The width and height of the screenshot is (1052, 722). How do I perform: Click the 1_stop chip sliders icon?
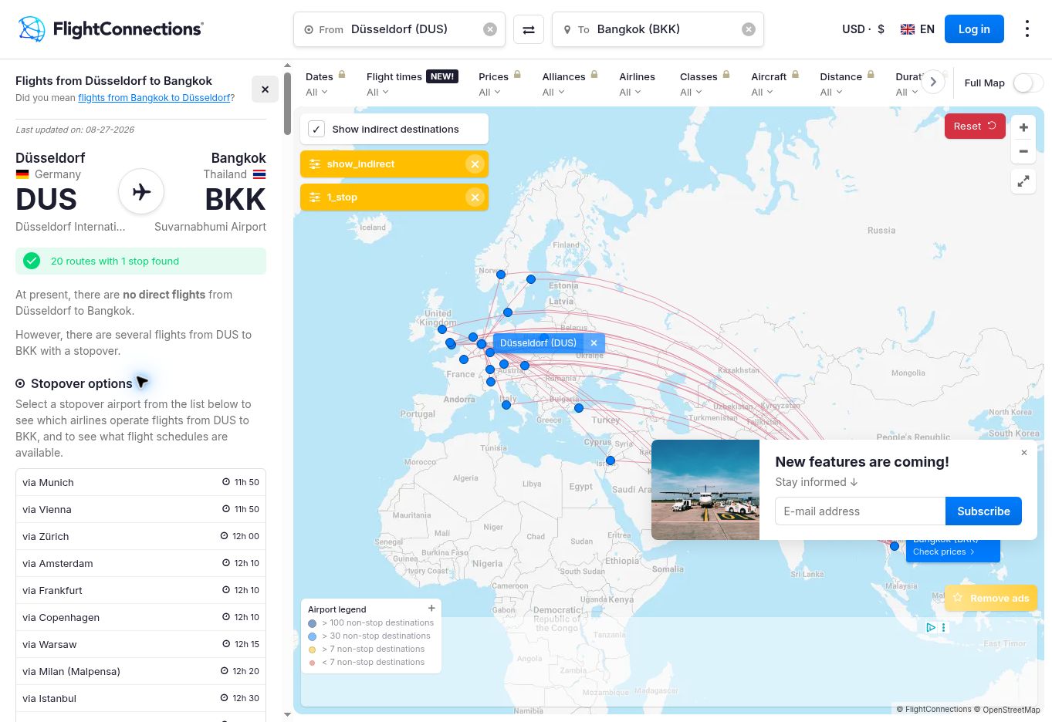pyautogui.click(x=315, y=197)
